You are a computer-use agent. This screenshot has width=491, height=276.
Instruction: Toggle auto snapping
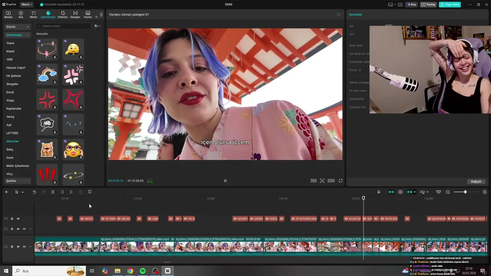[x=400, y=192]
